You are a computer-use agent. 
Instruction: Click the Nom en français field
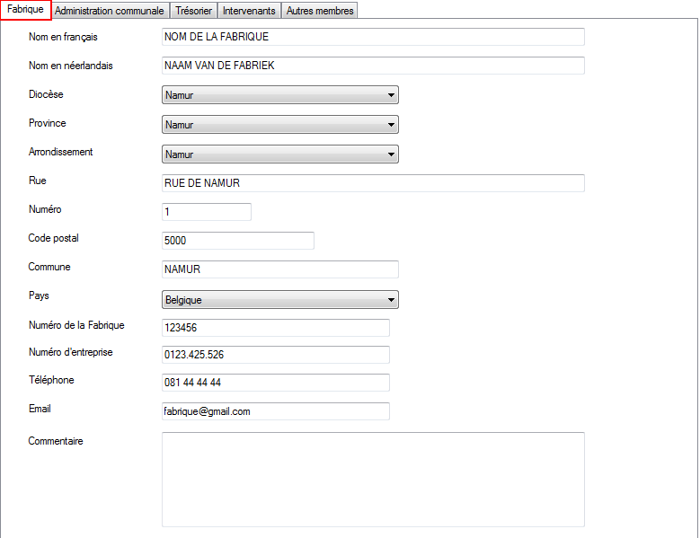pyautogui.click(x=373, y=37)
